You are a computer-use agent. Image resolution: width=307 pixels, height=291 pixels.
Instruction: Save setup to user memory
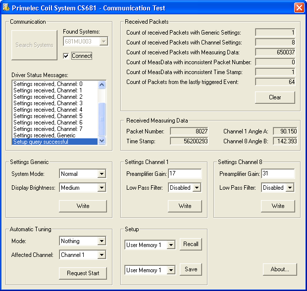[x=191, y=269]
